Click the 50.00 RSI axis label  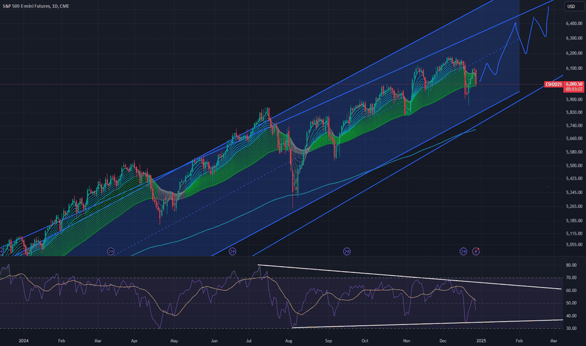click(571, 303)
